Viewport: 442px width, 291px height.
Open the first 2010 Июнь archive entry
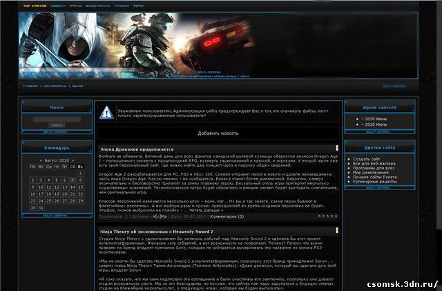tap(376, 119)
